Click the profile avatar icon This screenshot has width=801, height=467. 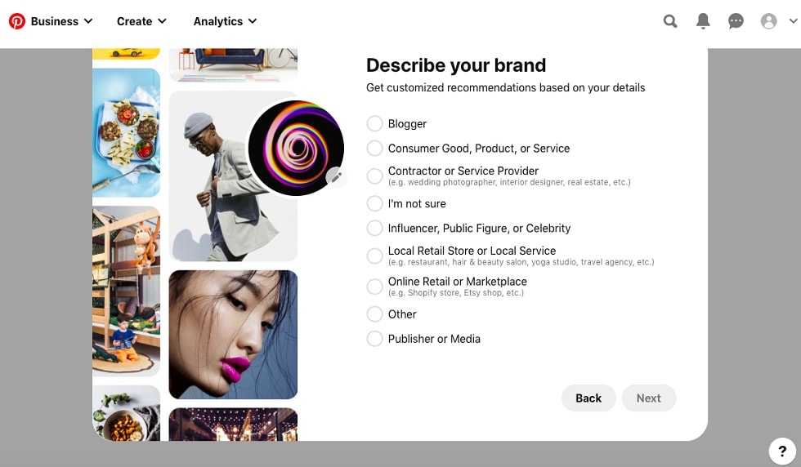768,21
